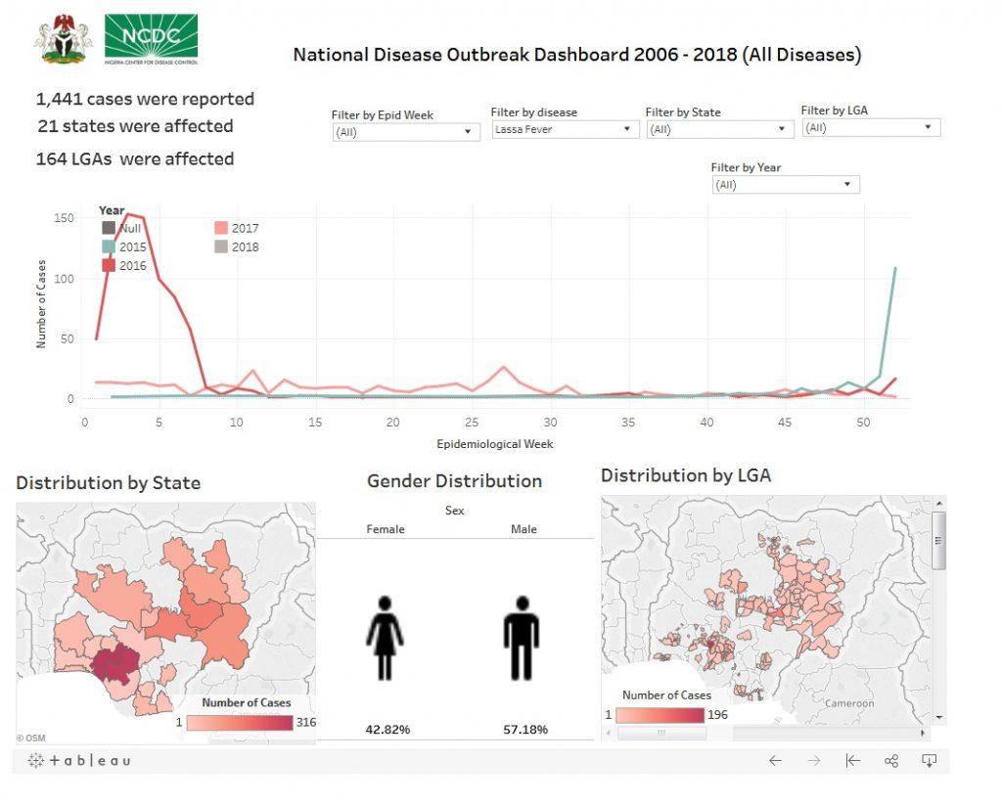Open the Filter by Year dropdown
This screenshot has width=1002, height=805.
tap(785, 185)
